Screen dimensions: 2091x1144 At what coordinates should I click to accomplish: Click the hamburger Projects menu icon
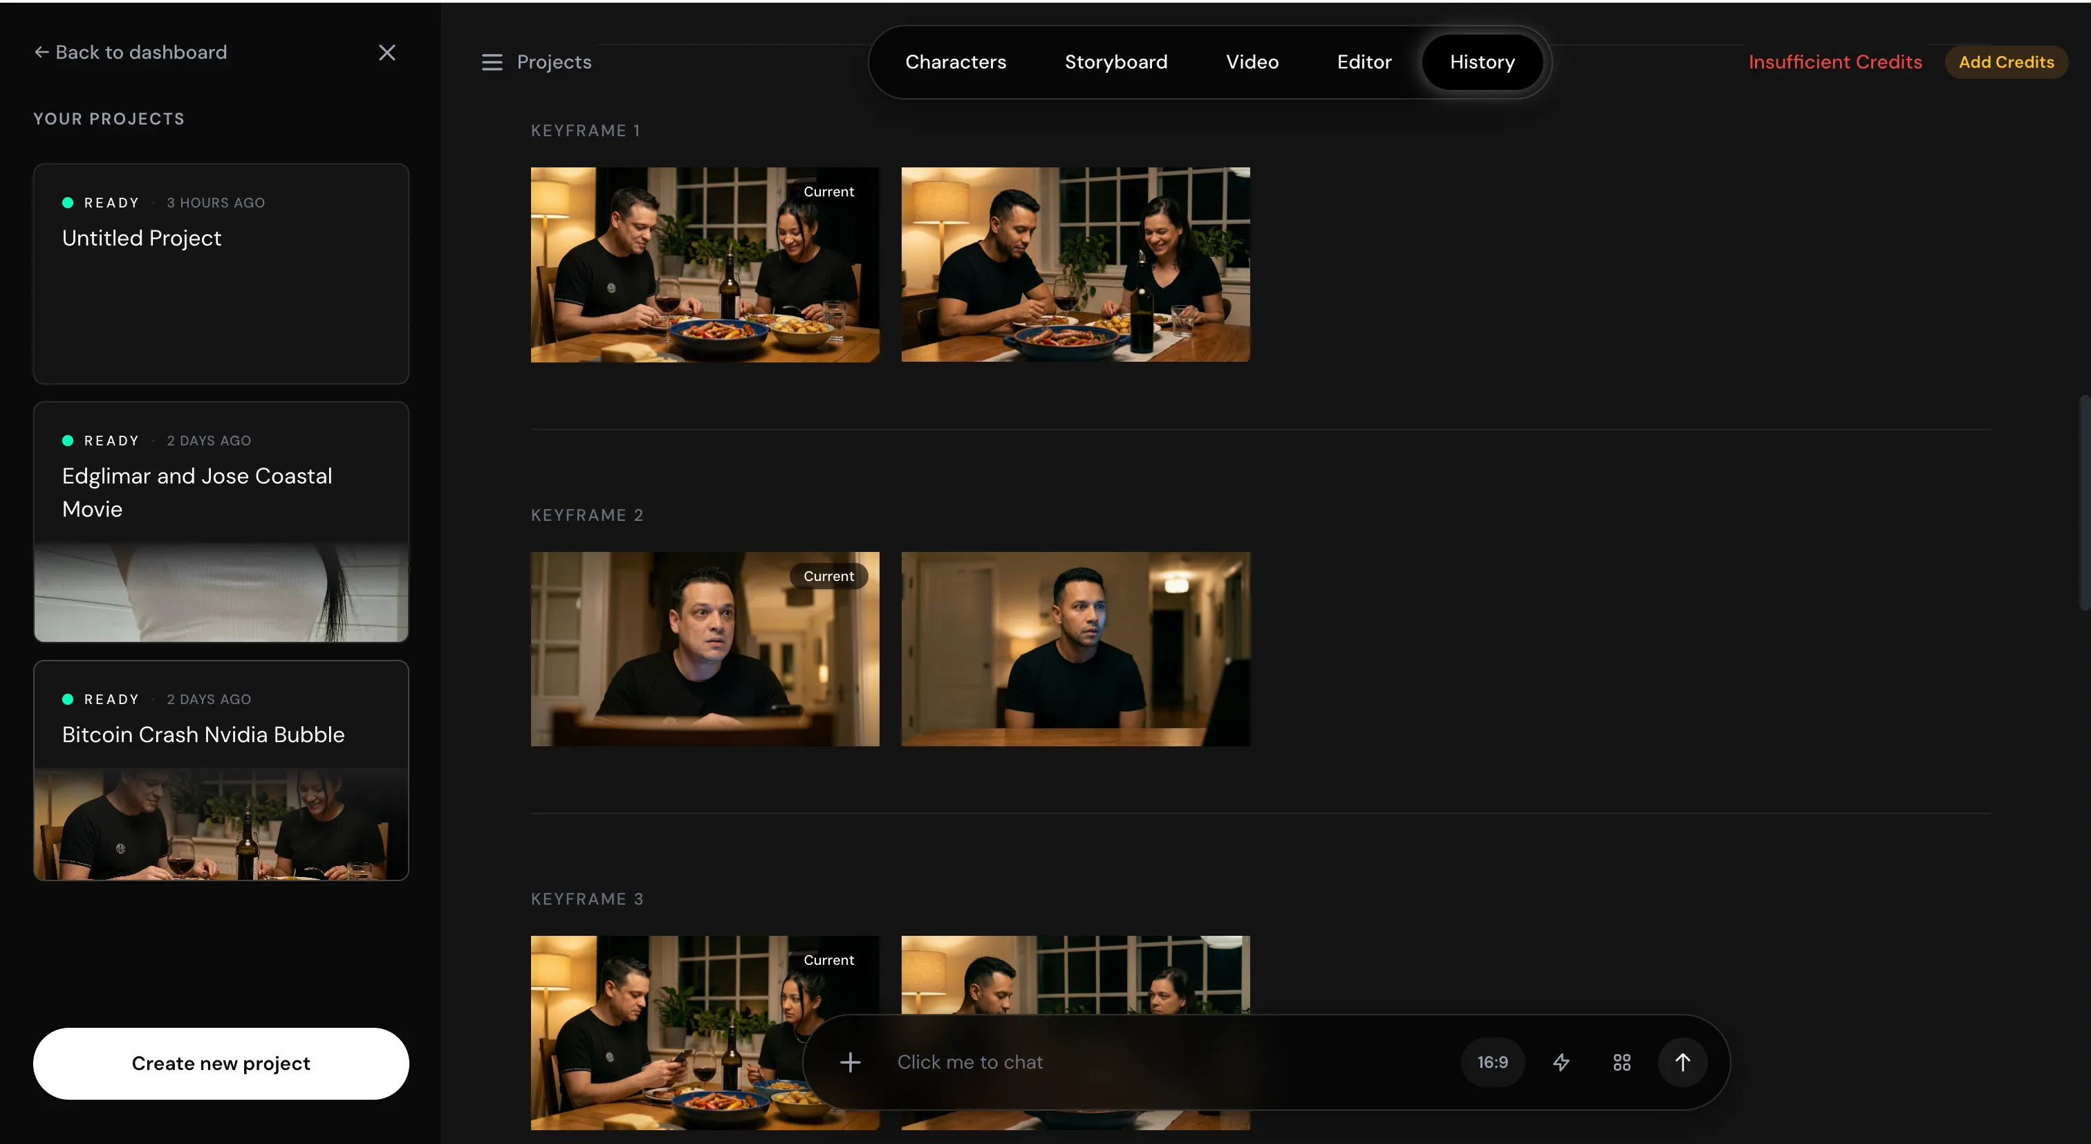[x=492, y=62]
